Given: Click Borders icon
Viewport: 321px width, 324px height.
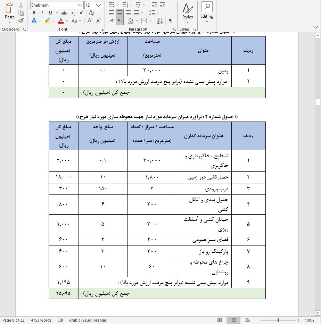Looking at the screenshot, I should (x=144, y=21).
